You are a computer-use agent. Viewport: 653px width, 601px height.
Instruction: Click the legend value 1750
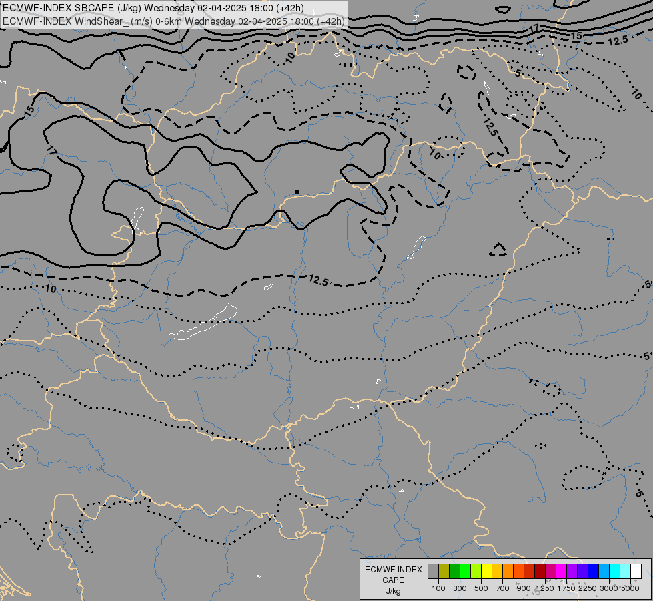point(566,588)
